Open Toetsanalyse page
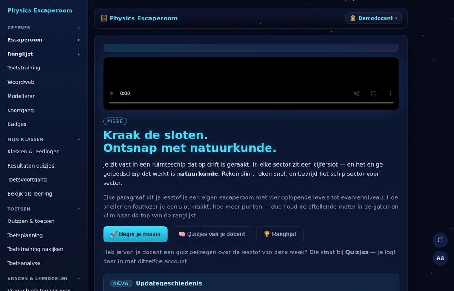Screen dimensions: 454x291 point(24,263)
